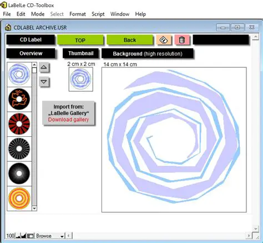Viewport: 263px width, 243px height.
Task: Open the Window menu
Action: 120,14
